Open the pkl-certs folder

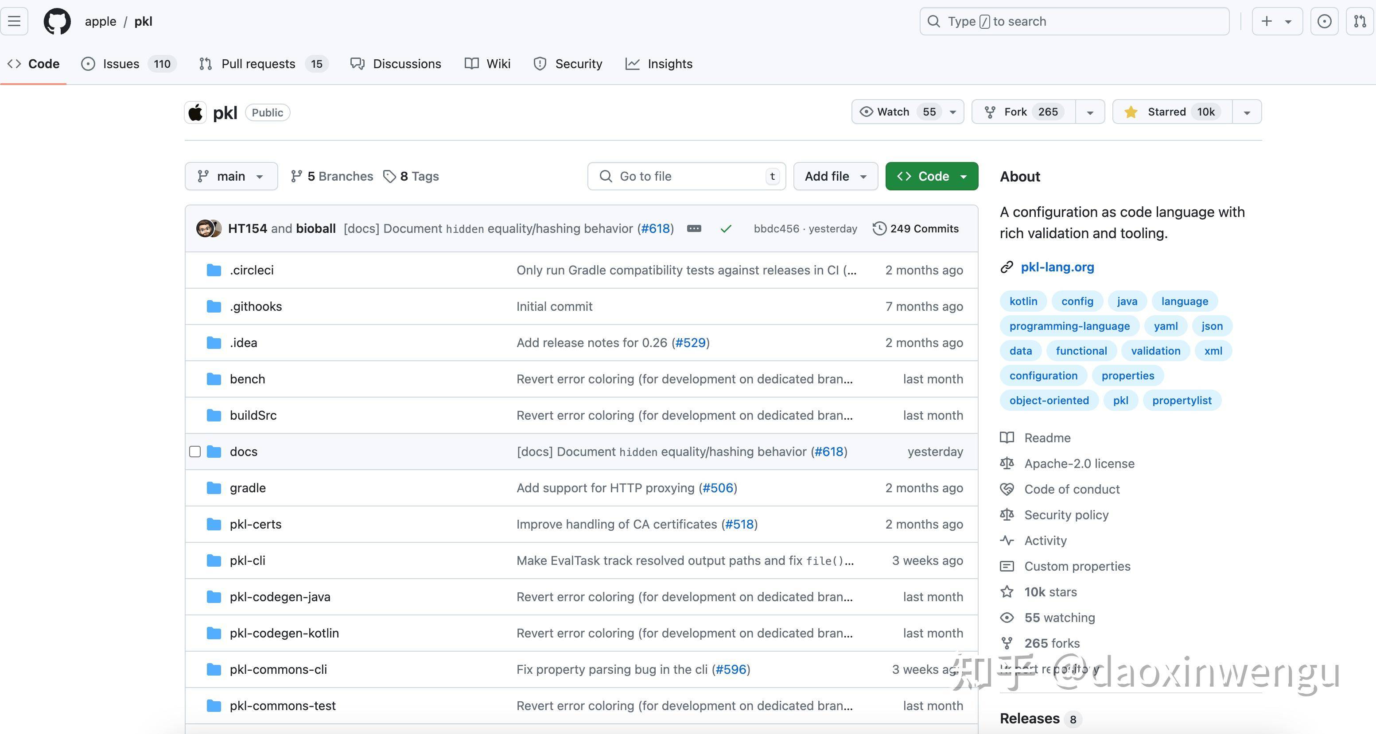[x=255, y=524]
